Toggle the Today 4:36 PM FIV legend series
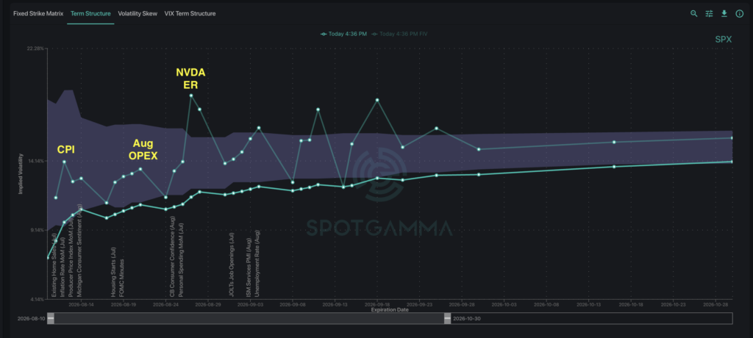The image size is (753, 338). tap(401, 34)
